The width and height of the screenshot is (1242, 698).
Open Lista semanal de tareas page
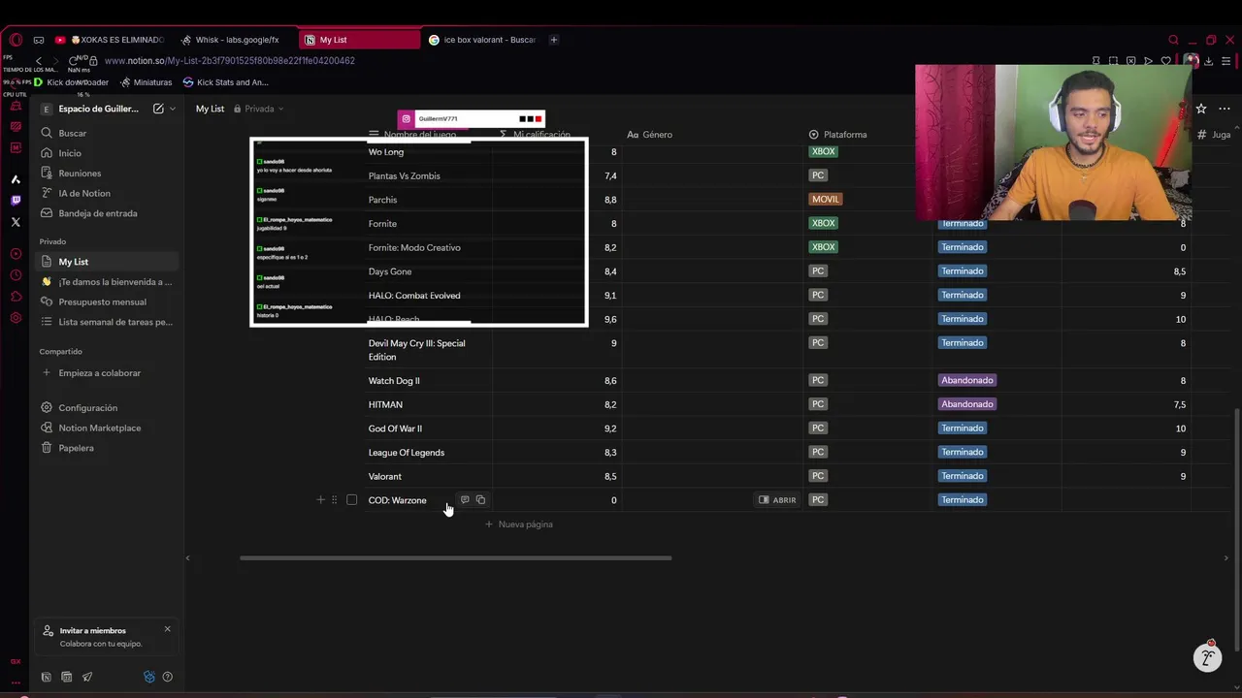107,322
